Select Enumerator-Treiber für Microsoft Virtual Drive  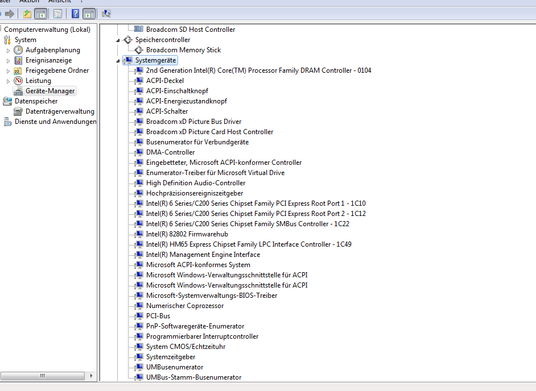coord(215,173)
